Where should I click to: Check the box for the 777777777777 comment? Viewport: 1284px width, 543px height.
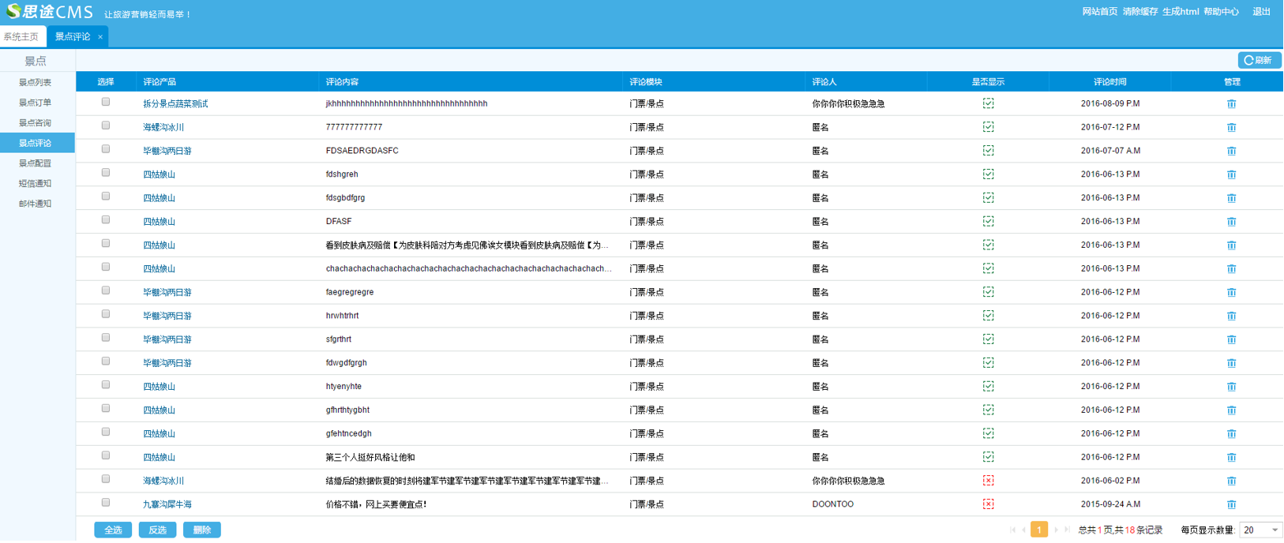pyautogui.click(x=106, y=126)
